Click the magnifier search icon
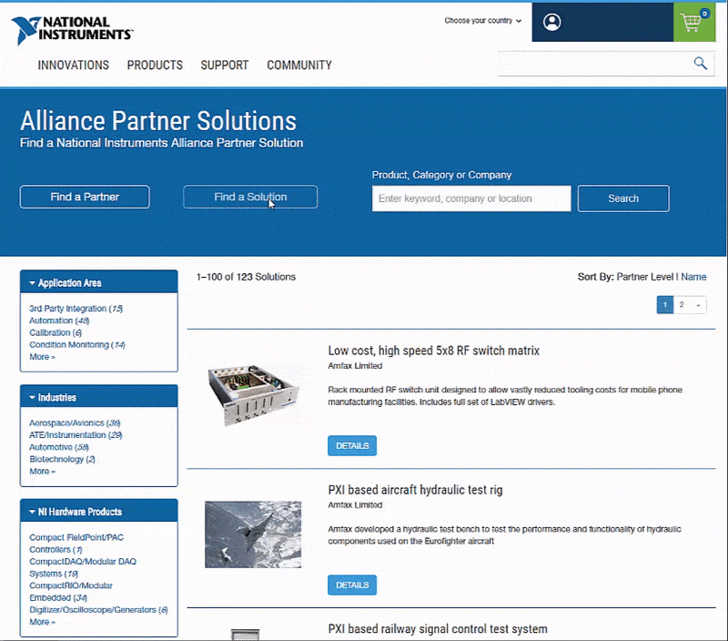Screen dimensions: 728x641 [x=700, y=64]
